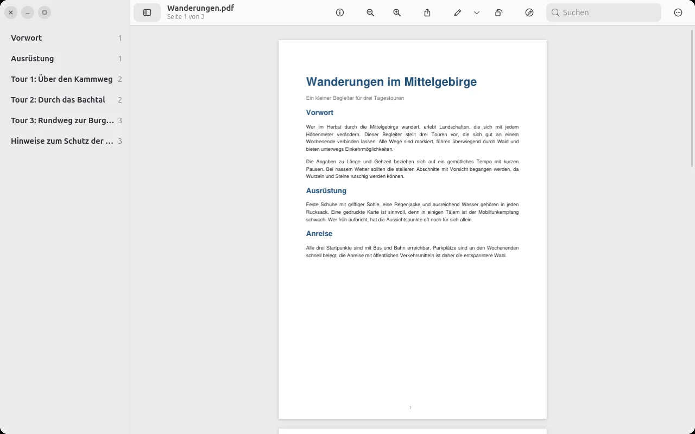The image size is (695, 434).
Task: Minimize the window
Action: [28, 12]
